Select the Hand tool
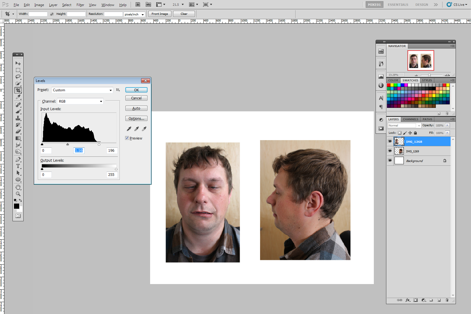Viewport: 471px width, 314px height. coord(18,187)
